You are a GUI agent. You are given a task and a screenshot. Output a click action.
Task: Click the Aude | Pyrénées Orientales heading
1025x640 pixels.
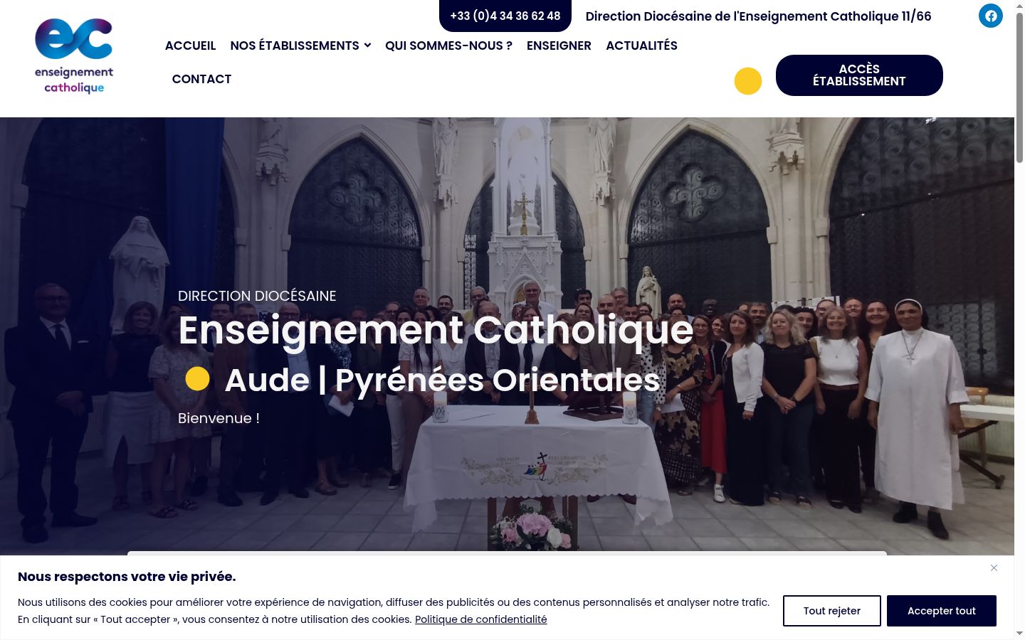pyautogui.click(x=442, y=380)
